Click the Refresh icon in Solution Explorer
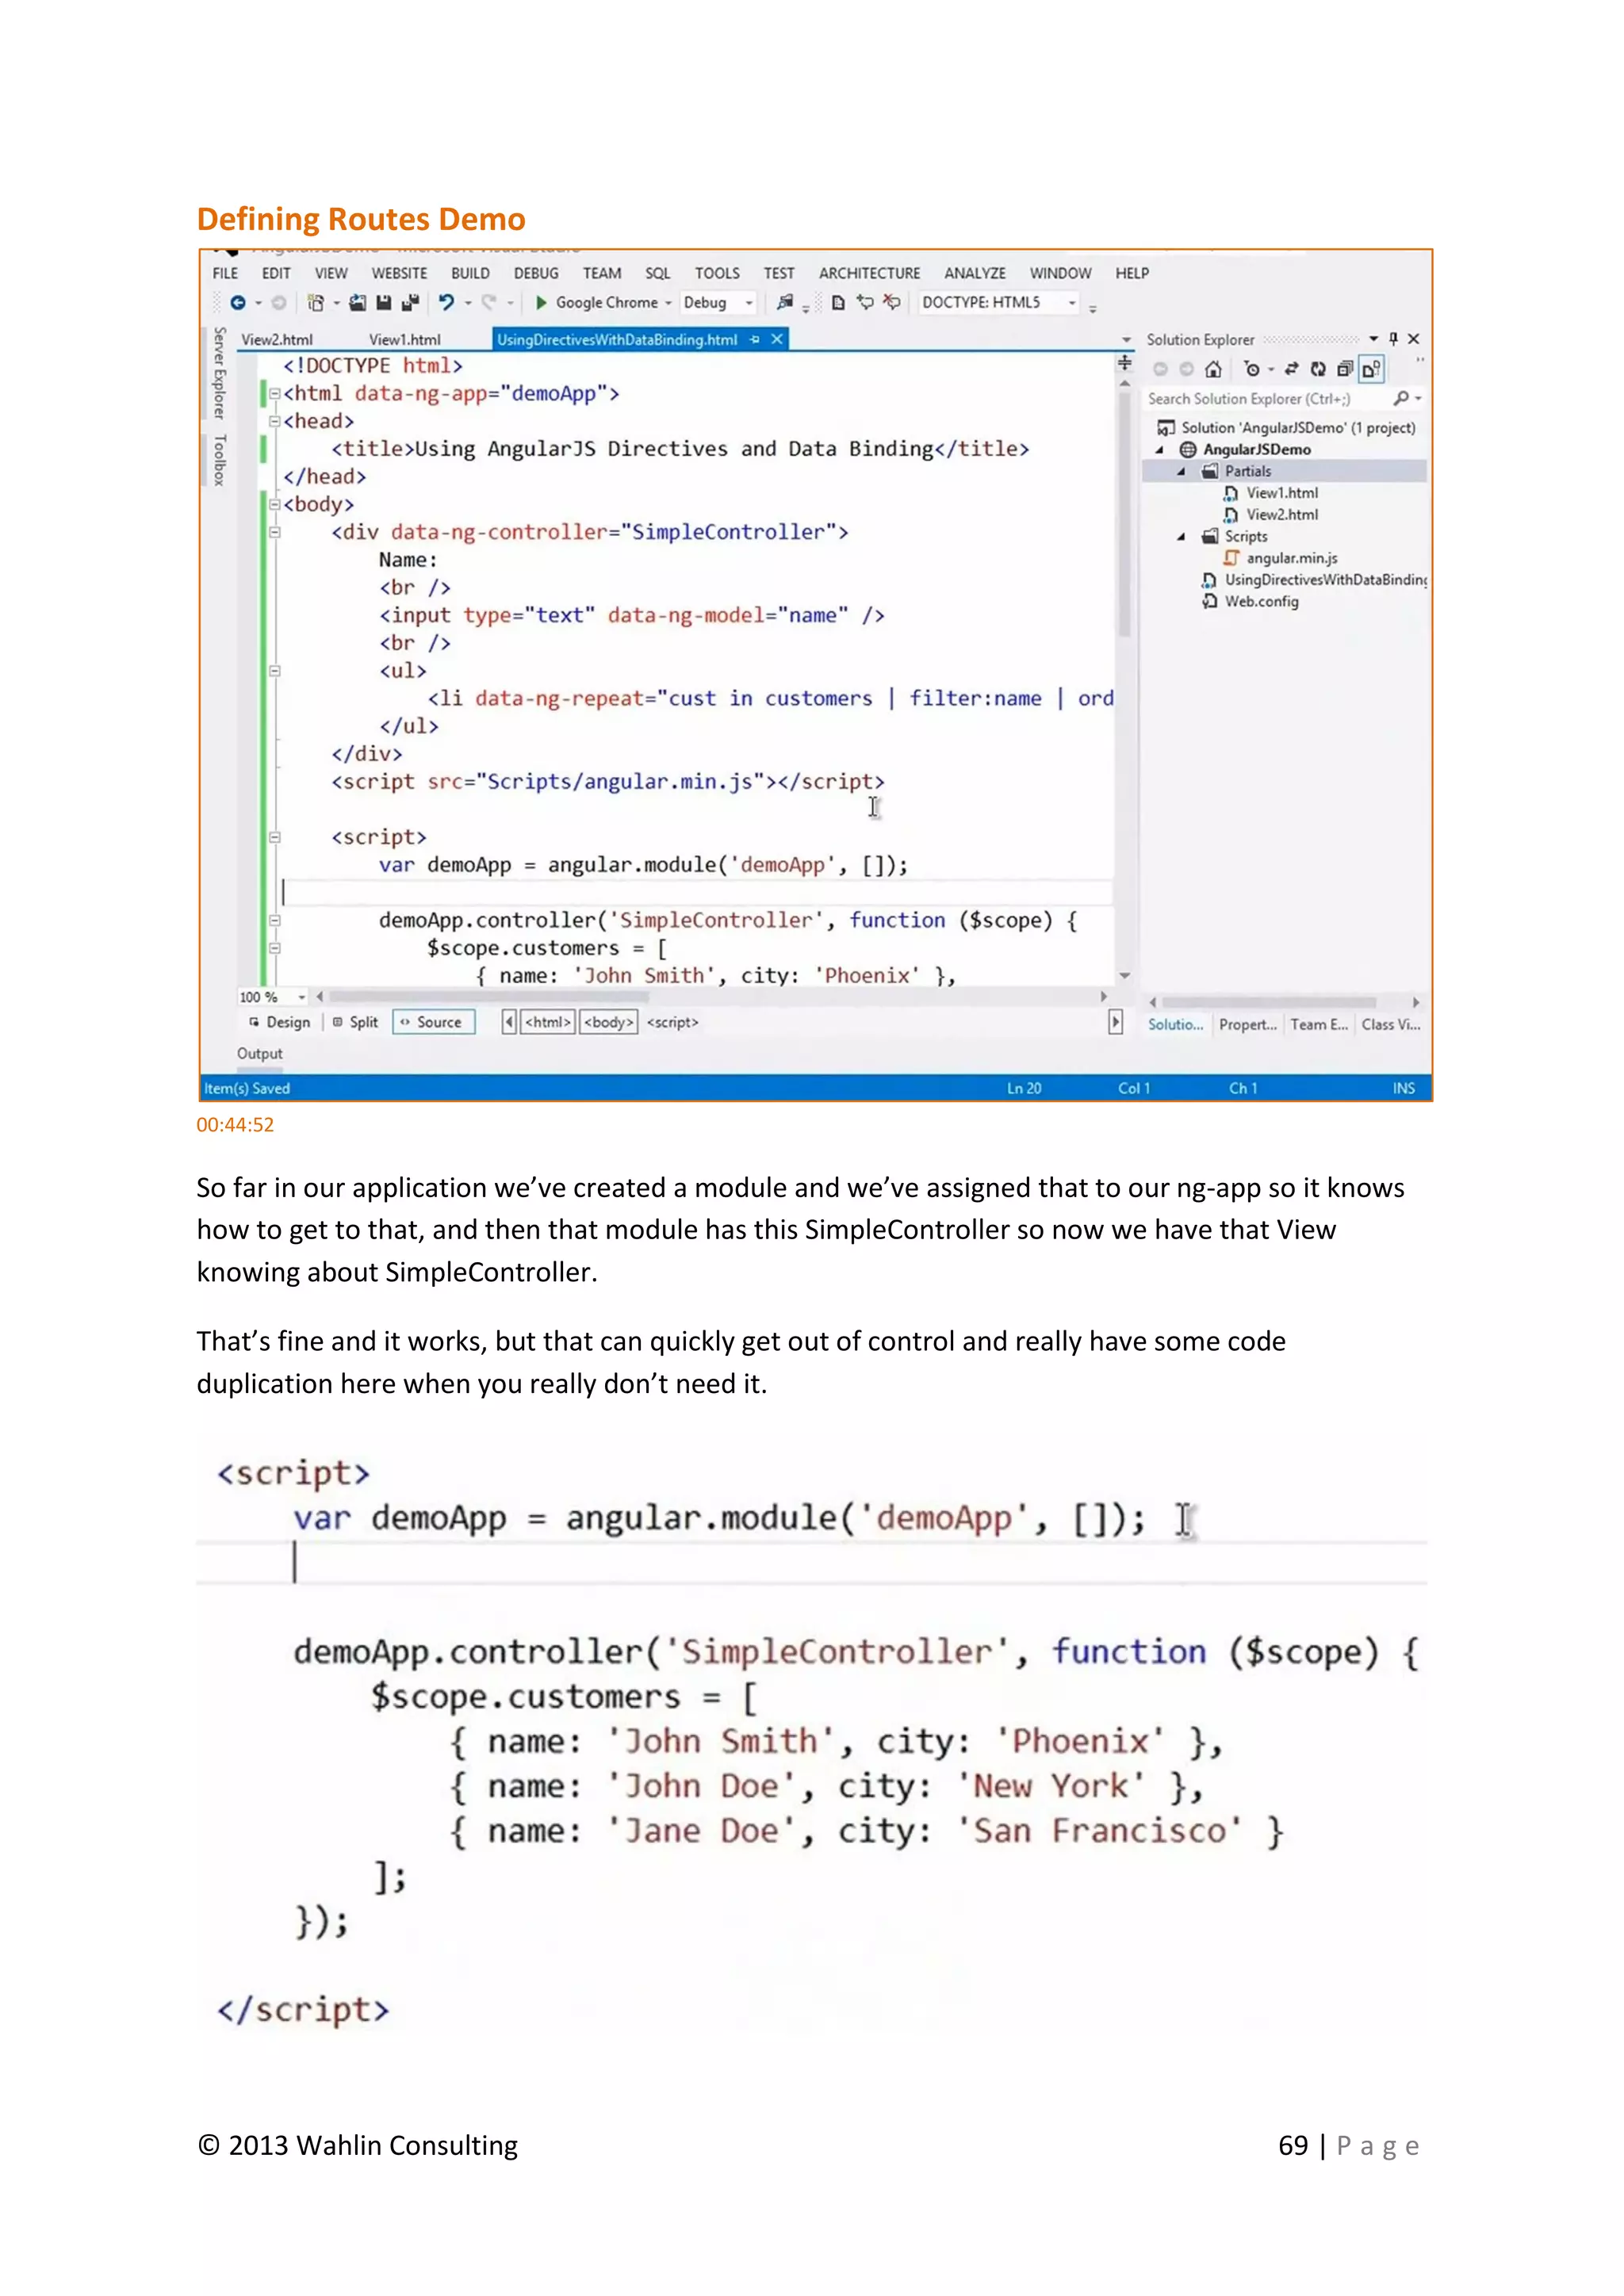Screen dimensions: 1624x2296 (1318, 369)
